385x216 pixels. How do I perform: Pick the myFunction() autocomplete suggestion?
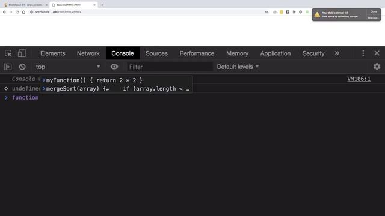tap(116, 80)
